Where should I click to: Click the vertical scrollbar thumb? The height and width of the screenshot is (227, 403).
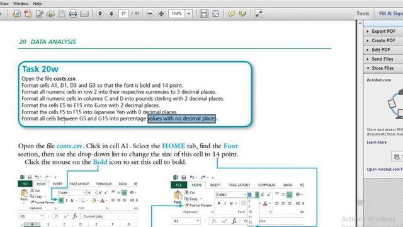pyautogui.click(x=360, y=202)
